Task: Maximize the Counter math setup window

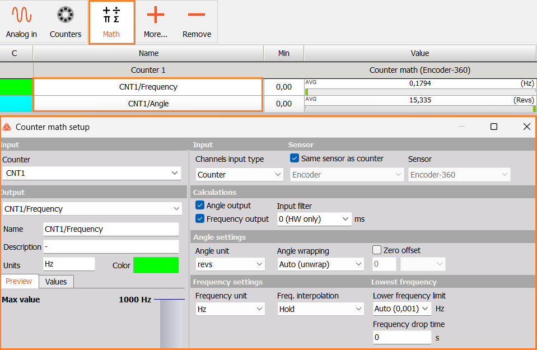Action: (x=494, y=127)
